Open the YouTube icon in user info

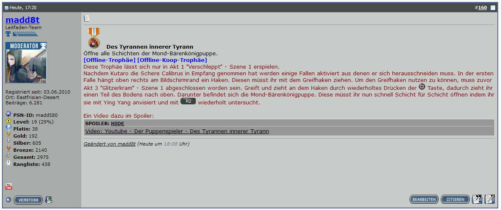[9, 186]
